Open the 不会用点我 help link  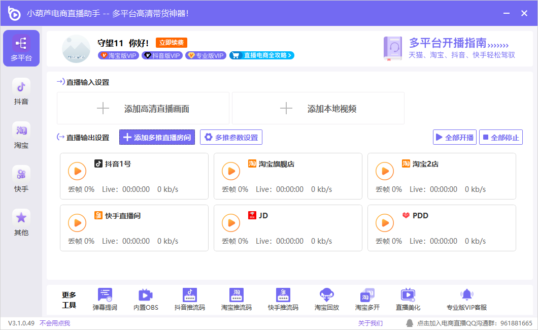pyautogui.click(x=55, y=323)
